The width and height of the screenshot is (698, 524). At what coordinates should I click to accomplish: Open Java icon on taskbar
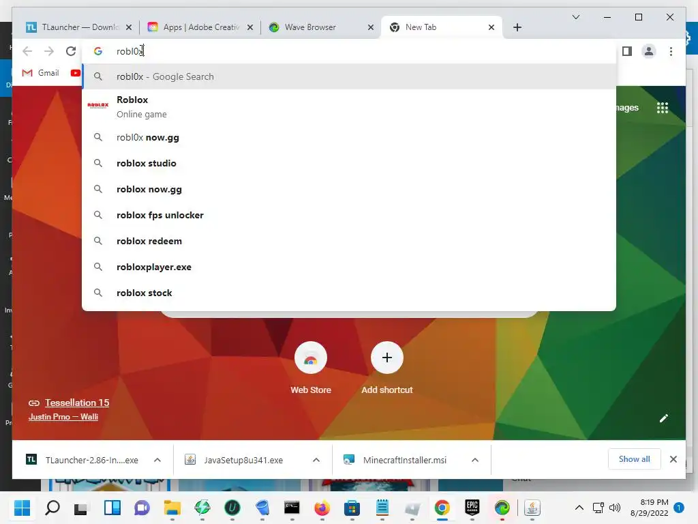click(x=532, y=508)
